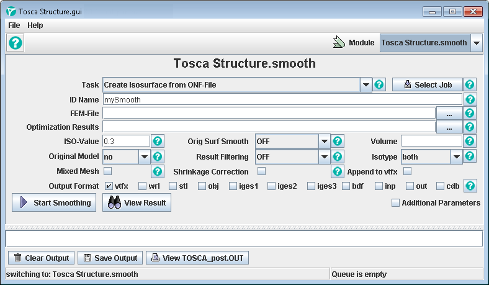Enable the Mixed Mesh checkbox
This screenshot has width=489, height=285.
[108, 171]
